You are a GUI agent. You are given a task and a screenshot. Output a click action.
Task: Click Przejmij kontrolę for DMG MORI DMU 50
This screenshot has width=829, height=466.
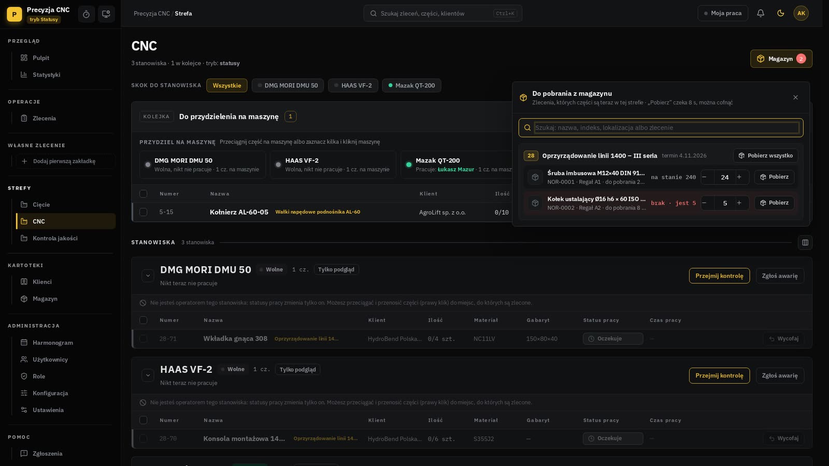pos(719,276)
